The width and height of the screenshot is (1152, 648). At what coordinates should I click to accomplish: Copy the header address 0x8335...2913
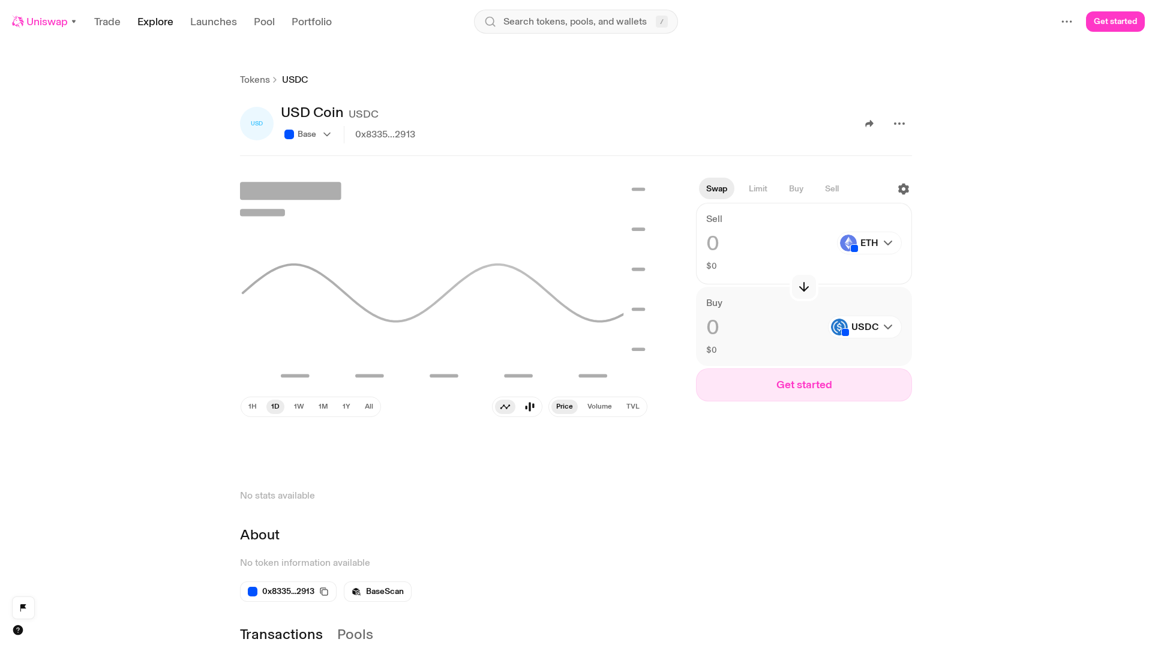(385, 134)
